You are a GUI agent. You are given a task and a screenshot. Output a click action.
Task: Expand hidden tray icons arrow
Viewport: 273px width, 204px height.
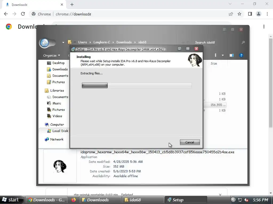click(x=233, y=200)
